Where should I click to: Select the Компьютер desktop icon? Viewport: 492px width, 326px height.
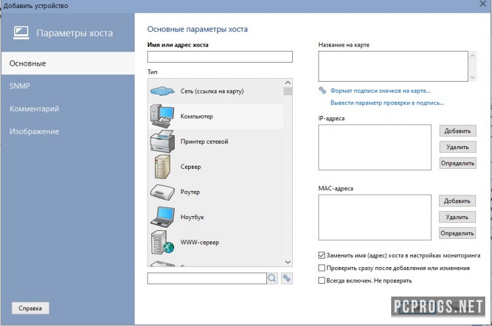click(x=162, y=116)
